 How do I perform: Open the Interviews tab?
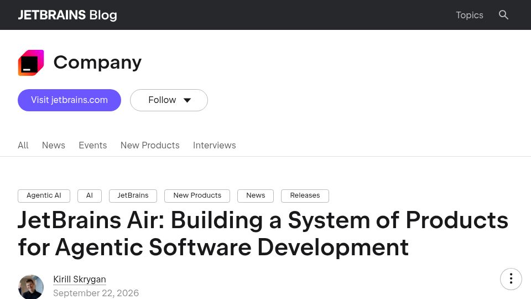[x=215, y=145]
